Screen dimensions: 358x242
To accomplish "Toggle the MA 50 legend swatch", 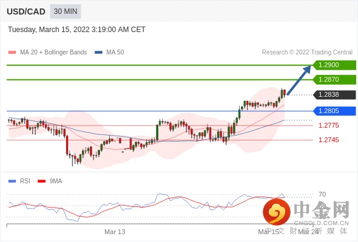I will pos(98,53).
